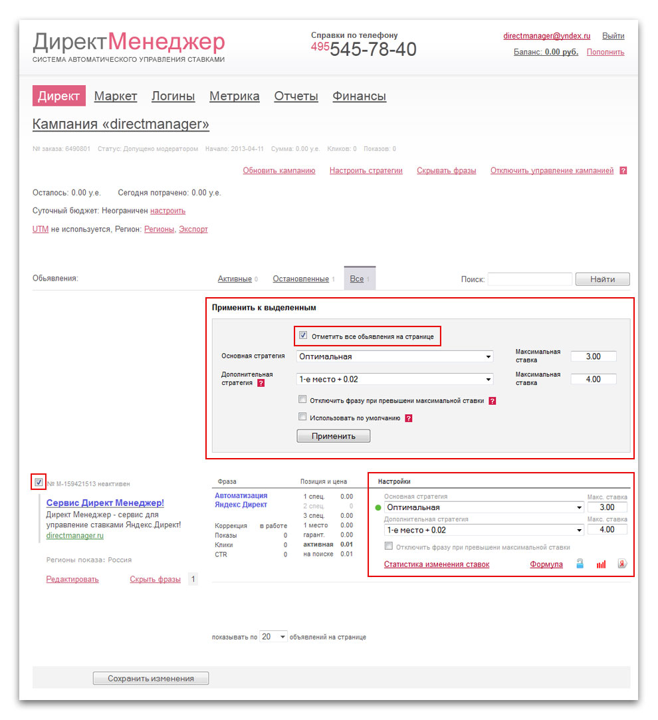The width and height of the screenshot is (658, 720).
Task: Open bulk 'Дополнительная стратегия' dropdown
Action: [x=395, y=380]
